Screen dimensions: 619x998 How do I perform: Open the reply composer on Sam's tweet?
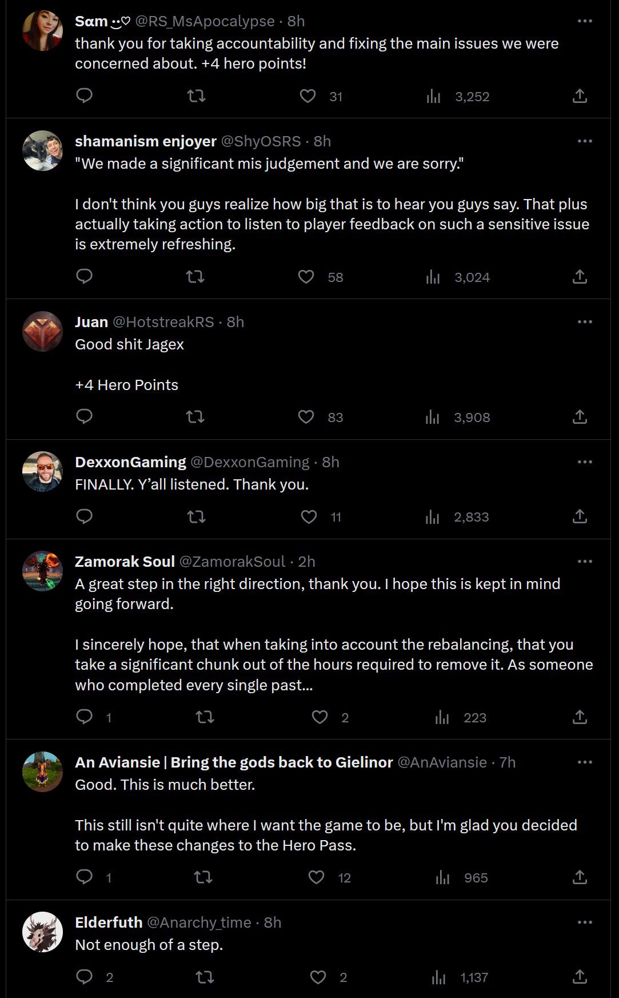pyautogui.click(x=84, y=96)
